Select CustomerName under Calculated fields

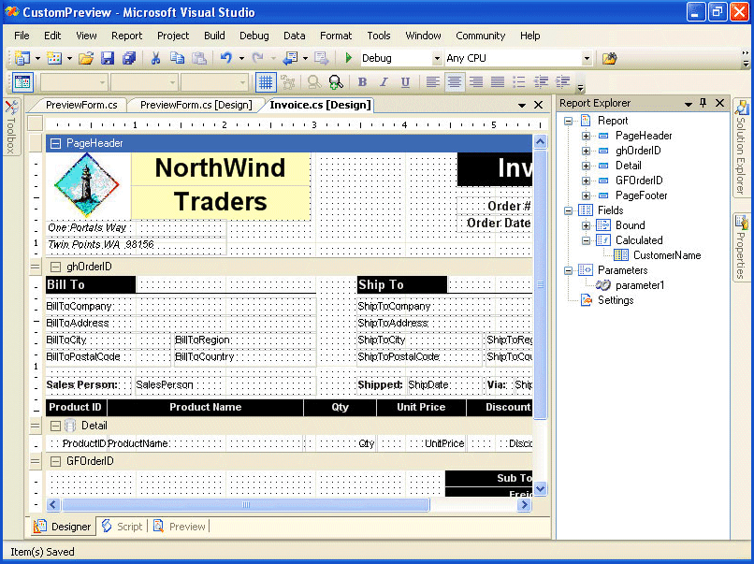[665, 254]
